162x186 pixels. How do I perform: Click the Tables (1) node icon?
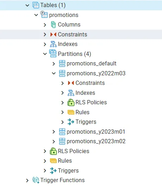click(36, 5)
